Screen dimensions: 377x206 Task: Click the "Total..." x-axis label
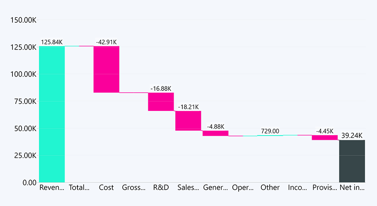pos(79,187)
